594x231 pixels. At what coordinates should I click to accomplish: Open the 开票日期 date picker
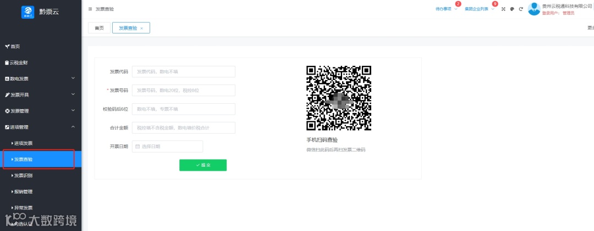tap(167, 147)
